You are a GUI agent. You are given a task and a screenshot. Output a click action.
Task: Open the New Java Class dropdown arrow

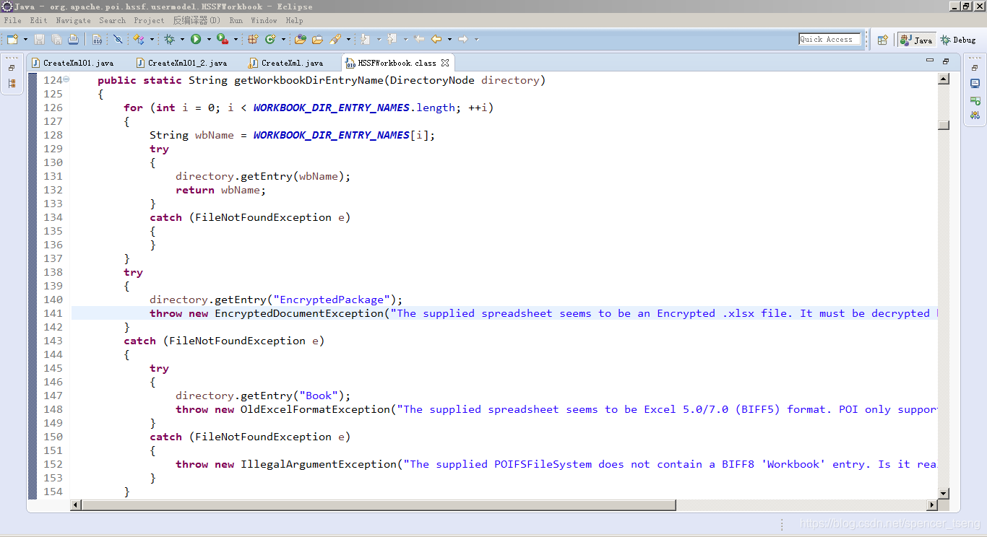(283, 39)
